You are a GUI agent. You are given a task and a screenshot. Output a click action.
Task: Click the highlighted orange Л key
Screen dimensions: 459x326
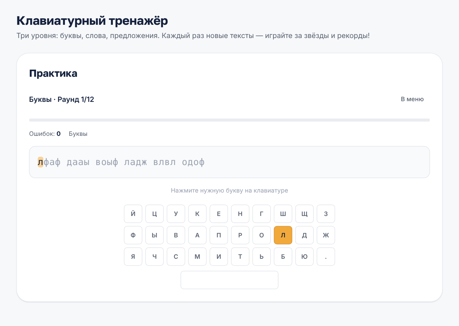click(x=283, y=235)
